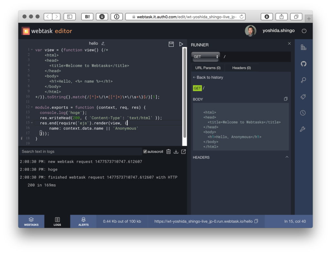The image size is (331, 254).
Task: Click the Safari share button
Action: [282, 17]
